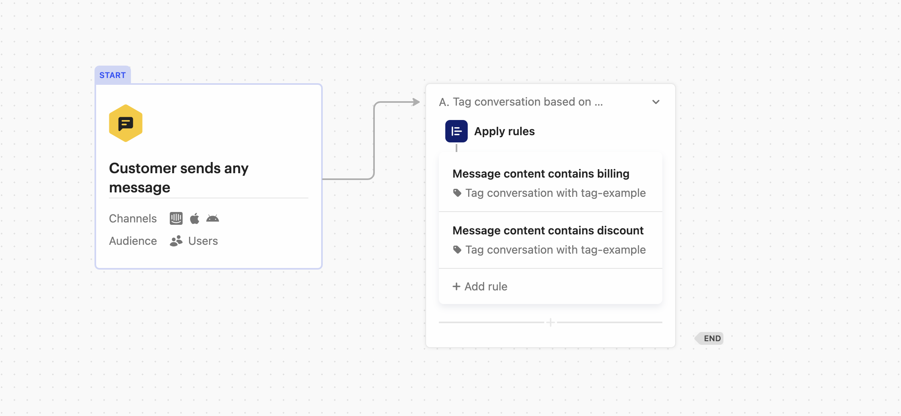This screenshot has width=901, height=416.
Task: Click the Add rule option
Action: 479,286
